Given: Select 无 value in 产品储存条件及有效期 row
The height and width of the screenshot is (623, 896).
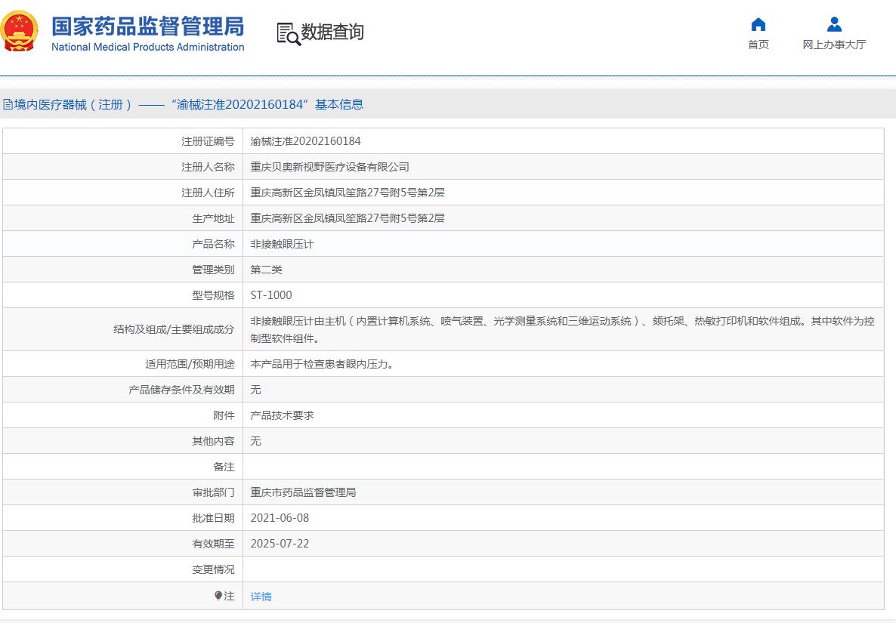Looking at the screenshot, I should pos(255,390).
